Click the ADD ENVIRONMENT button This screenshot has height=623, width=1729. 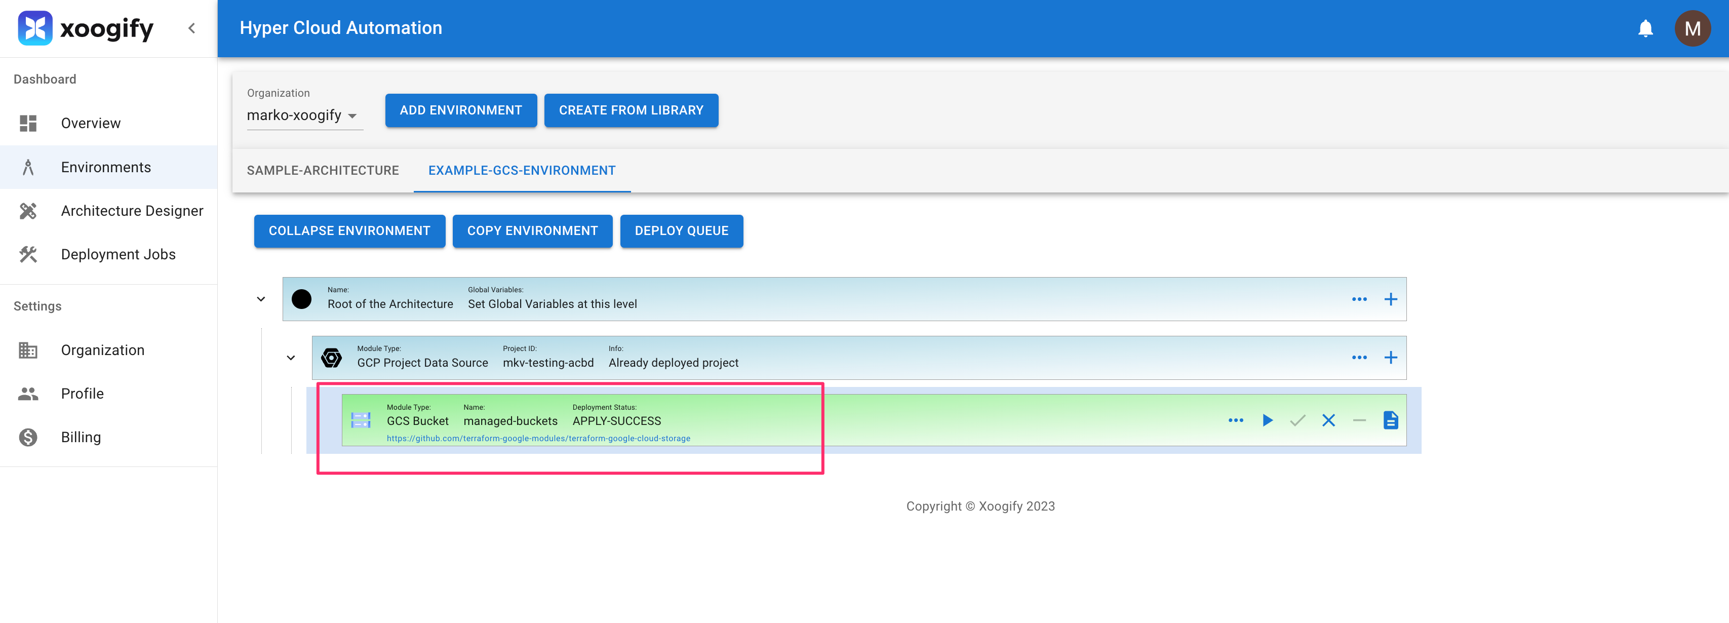tap(460, 110)
